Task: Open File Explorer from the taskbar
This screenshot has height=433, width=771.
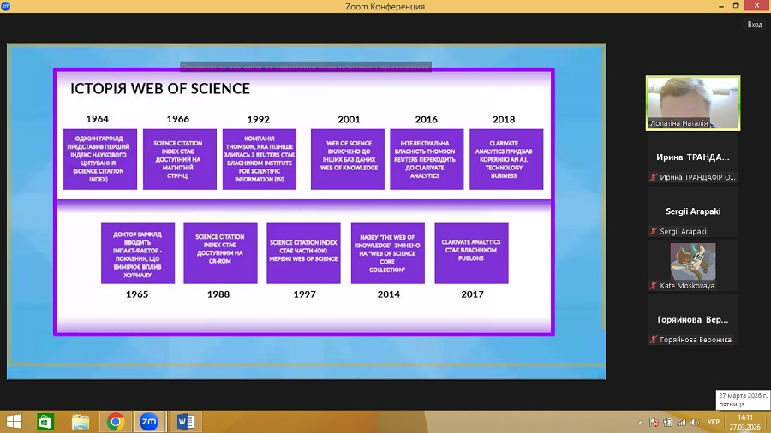Action: [81, 422]
